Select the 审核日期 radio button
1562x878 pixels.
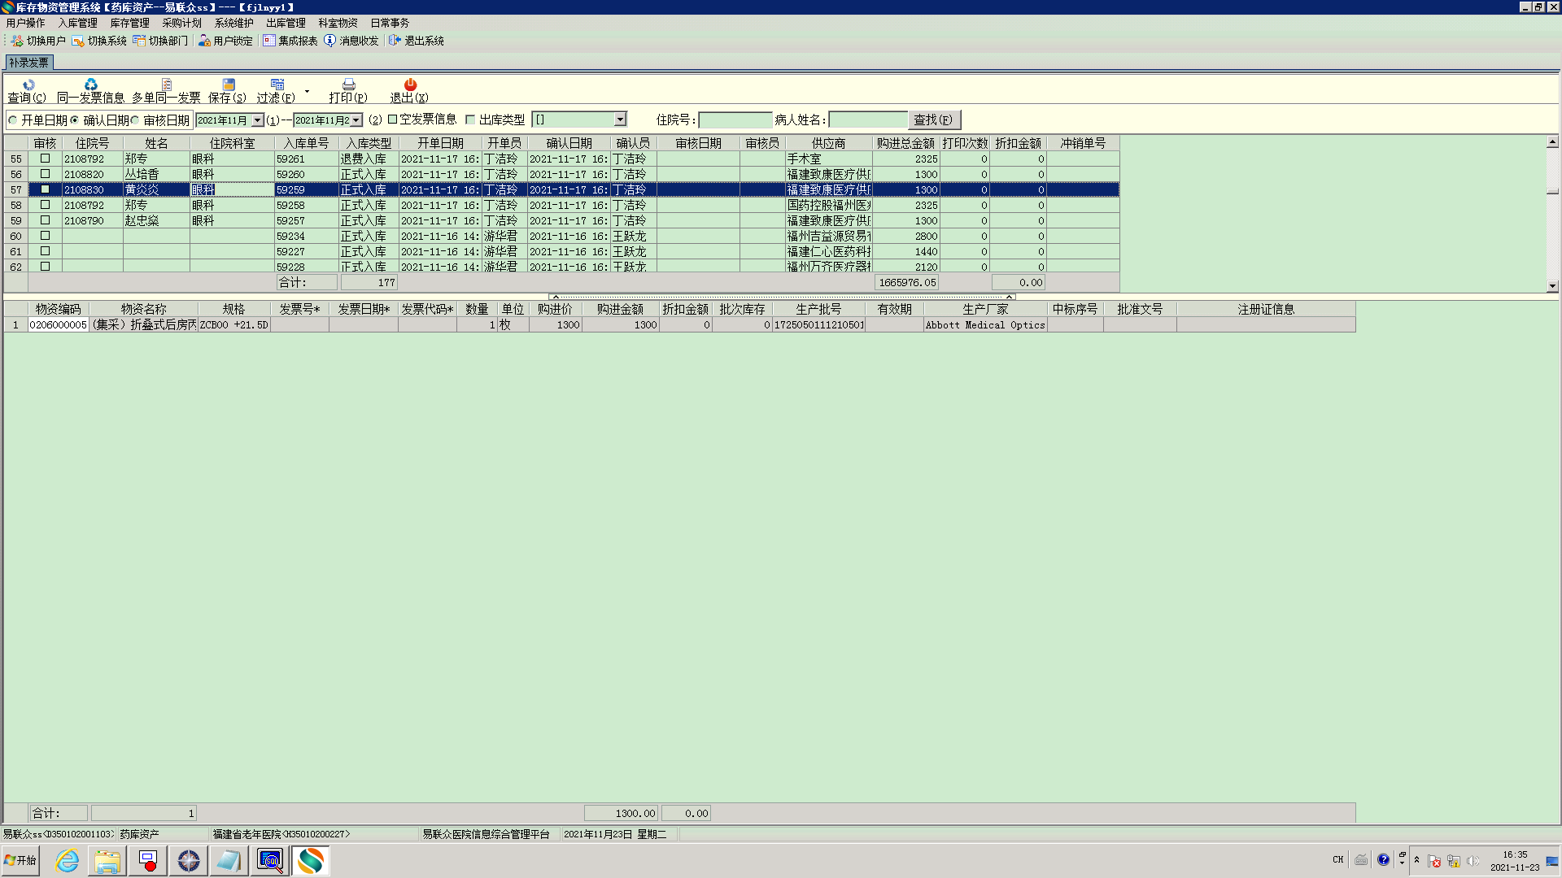(x=136, y=120)
